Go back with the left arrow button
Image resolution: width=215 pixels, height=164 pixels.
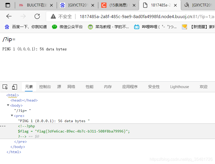pos(9,16)
